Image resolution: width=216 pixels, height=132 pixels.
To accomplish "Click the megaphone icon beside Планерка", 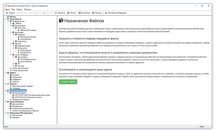I will point(10,88).
